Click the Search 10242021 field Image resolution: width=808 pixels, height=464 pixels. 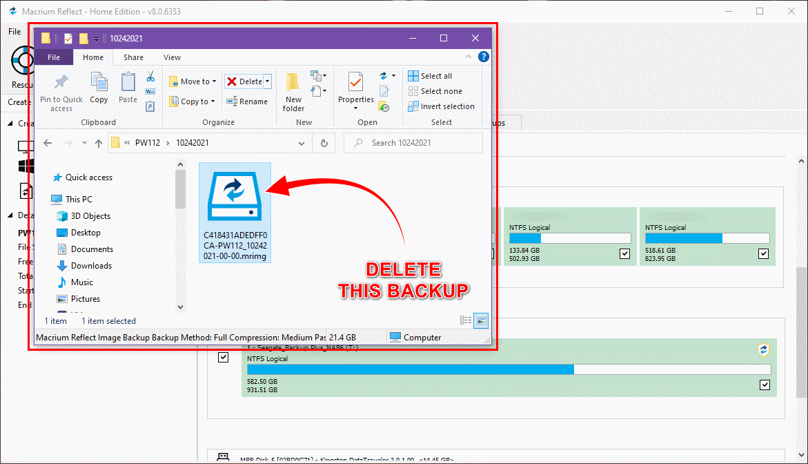(413, 143)
